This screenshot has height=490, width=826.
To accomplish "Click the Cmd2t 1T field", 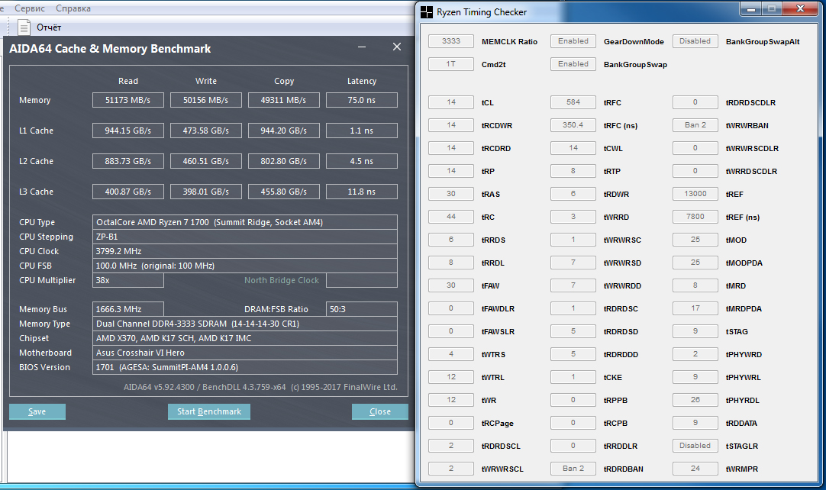I will [451, 64].
